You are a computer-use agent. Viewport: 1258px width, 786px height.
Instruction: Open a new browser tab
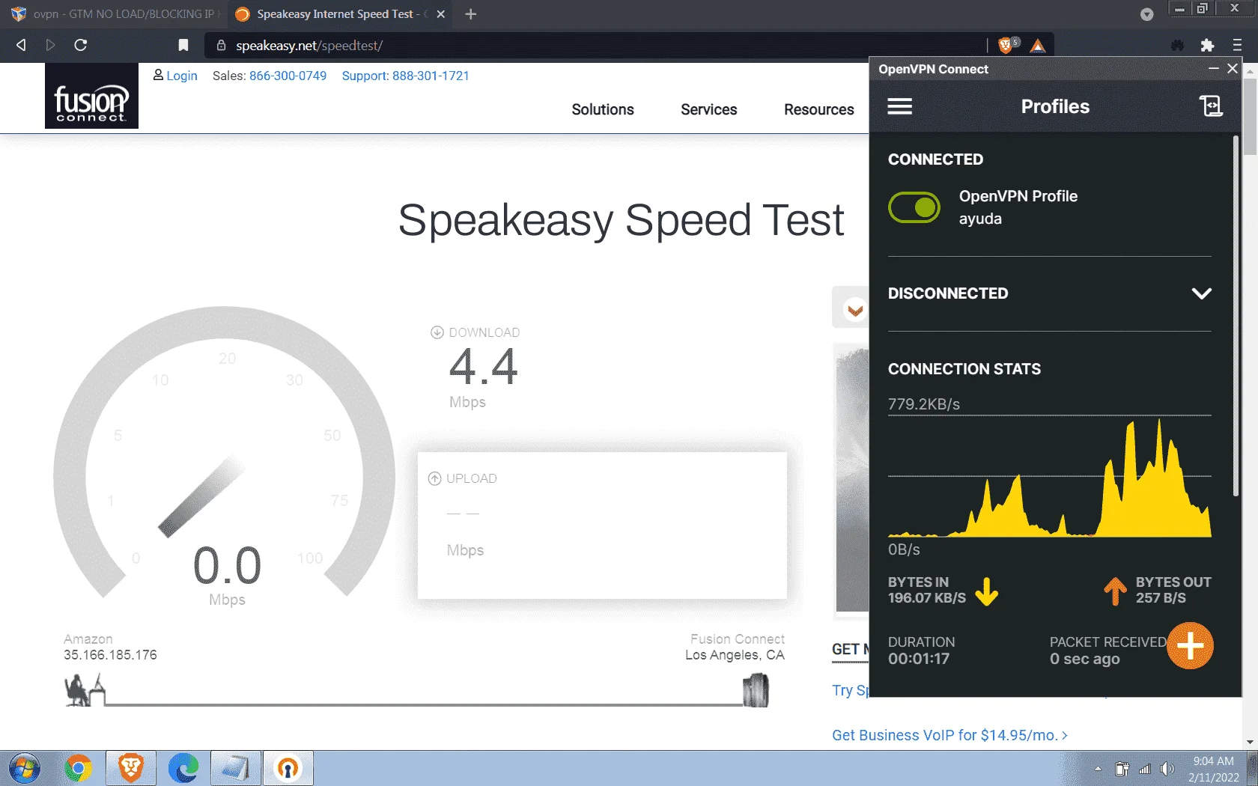[x=470, y=14]
